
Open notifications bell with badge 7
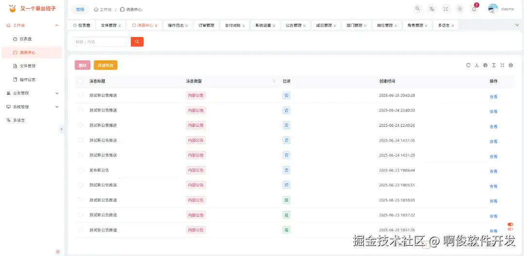474,9
